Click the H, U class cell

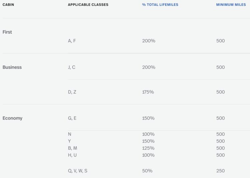point(72,155)
